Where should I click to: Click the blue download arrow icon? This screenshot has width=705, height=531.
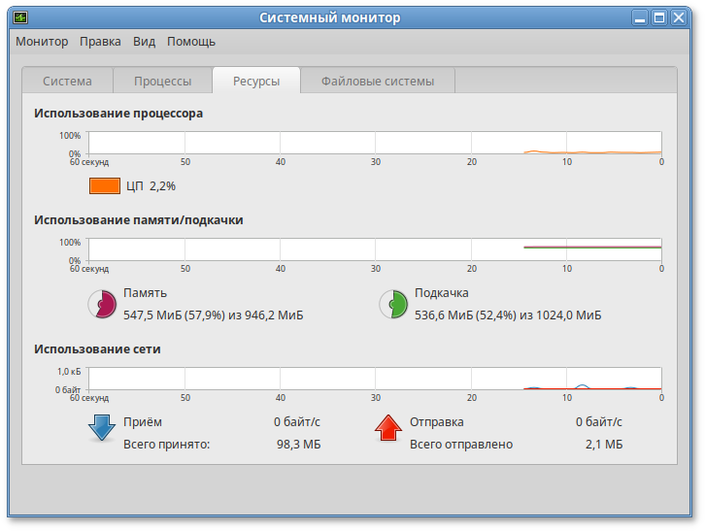click(x=102, y=428)
